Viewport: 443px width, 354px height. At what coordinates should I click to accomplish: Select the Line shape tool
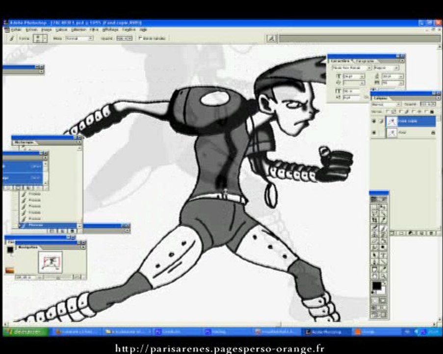[x=383, y=262]
